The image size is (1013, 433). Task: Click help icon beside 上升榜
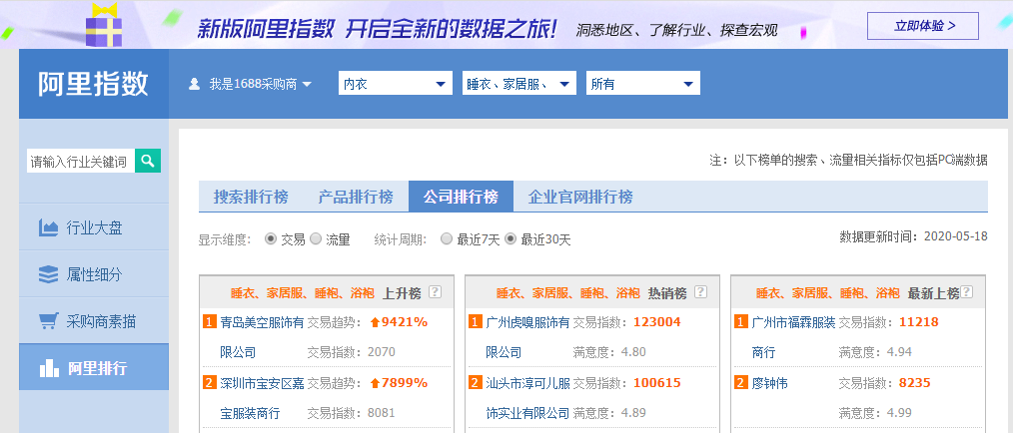pos(435,292)
